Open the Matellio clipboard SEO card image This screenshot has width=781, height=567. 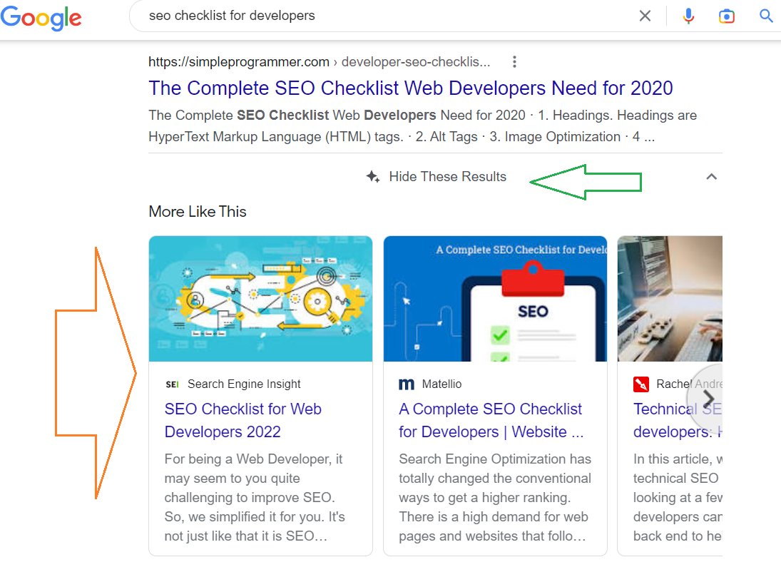[495, 298]
